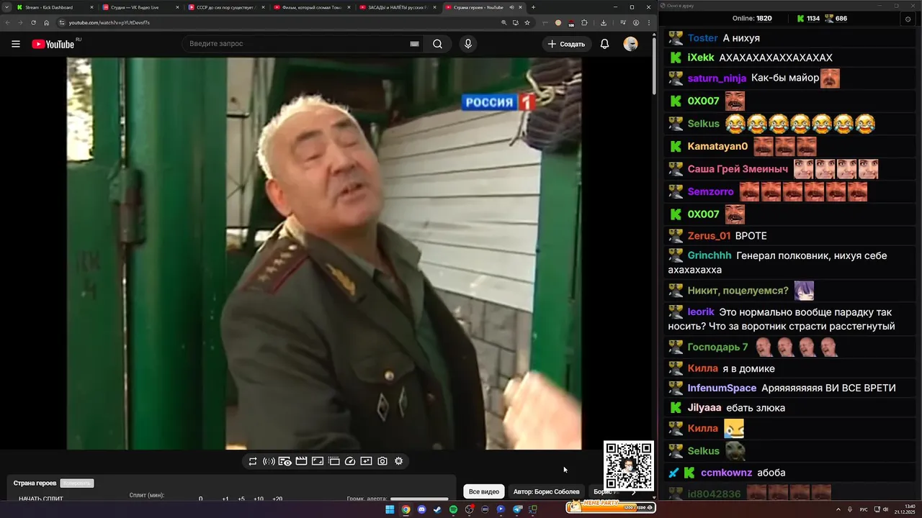922x518 pixels.
Task: Open chat window settings gear
Action: tap(908, 19)
